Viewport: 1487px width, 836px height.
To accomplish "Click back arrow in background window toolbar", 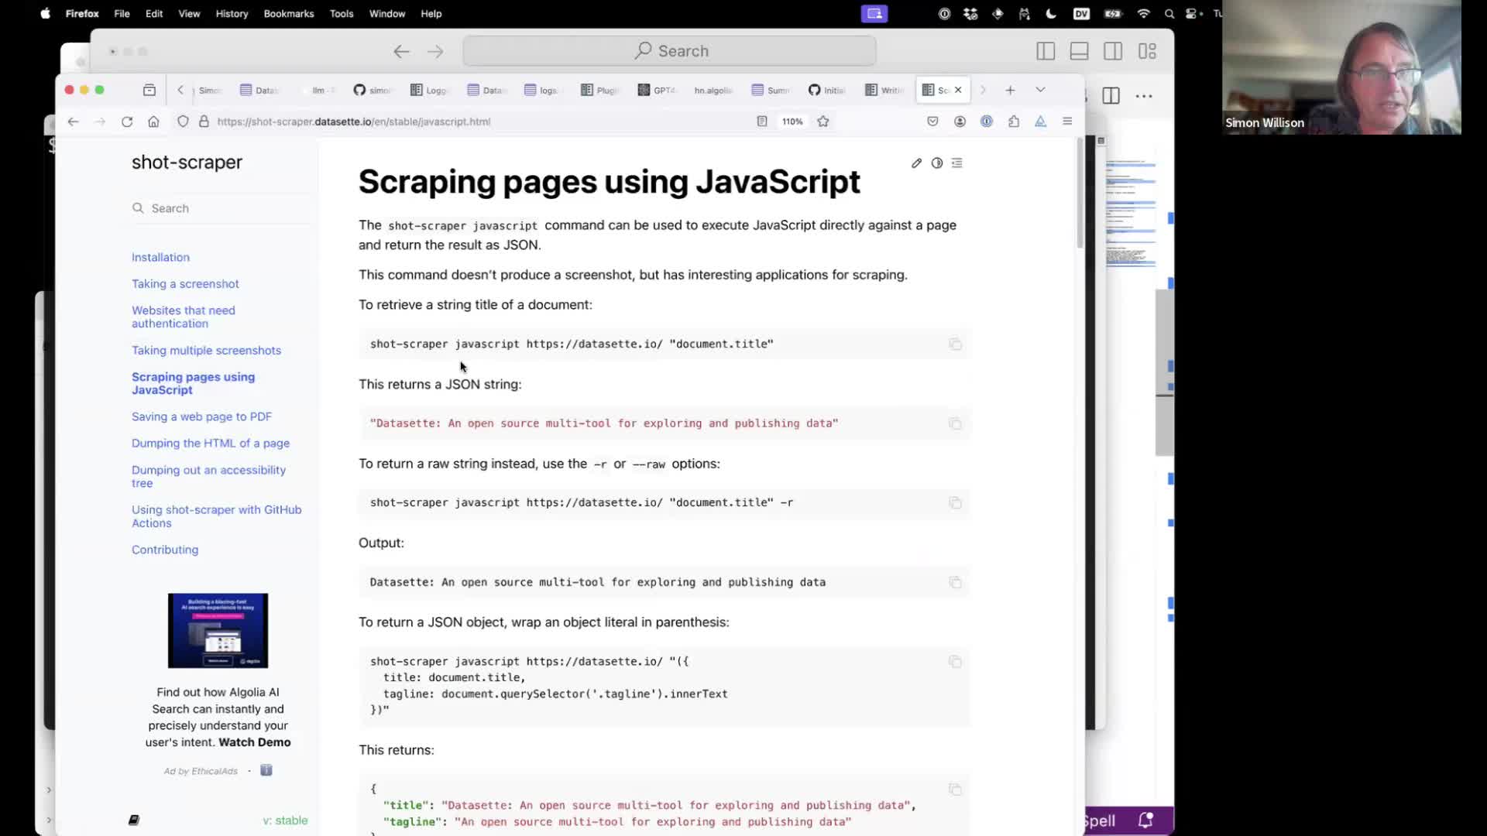I will (x=401, y=51).
